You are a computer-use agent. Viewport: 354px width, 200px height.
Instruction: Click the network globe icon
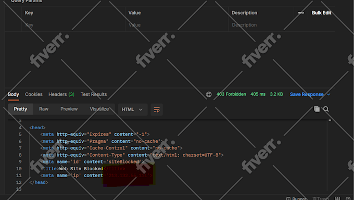click(x=209, y=94)
